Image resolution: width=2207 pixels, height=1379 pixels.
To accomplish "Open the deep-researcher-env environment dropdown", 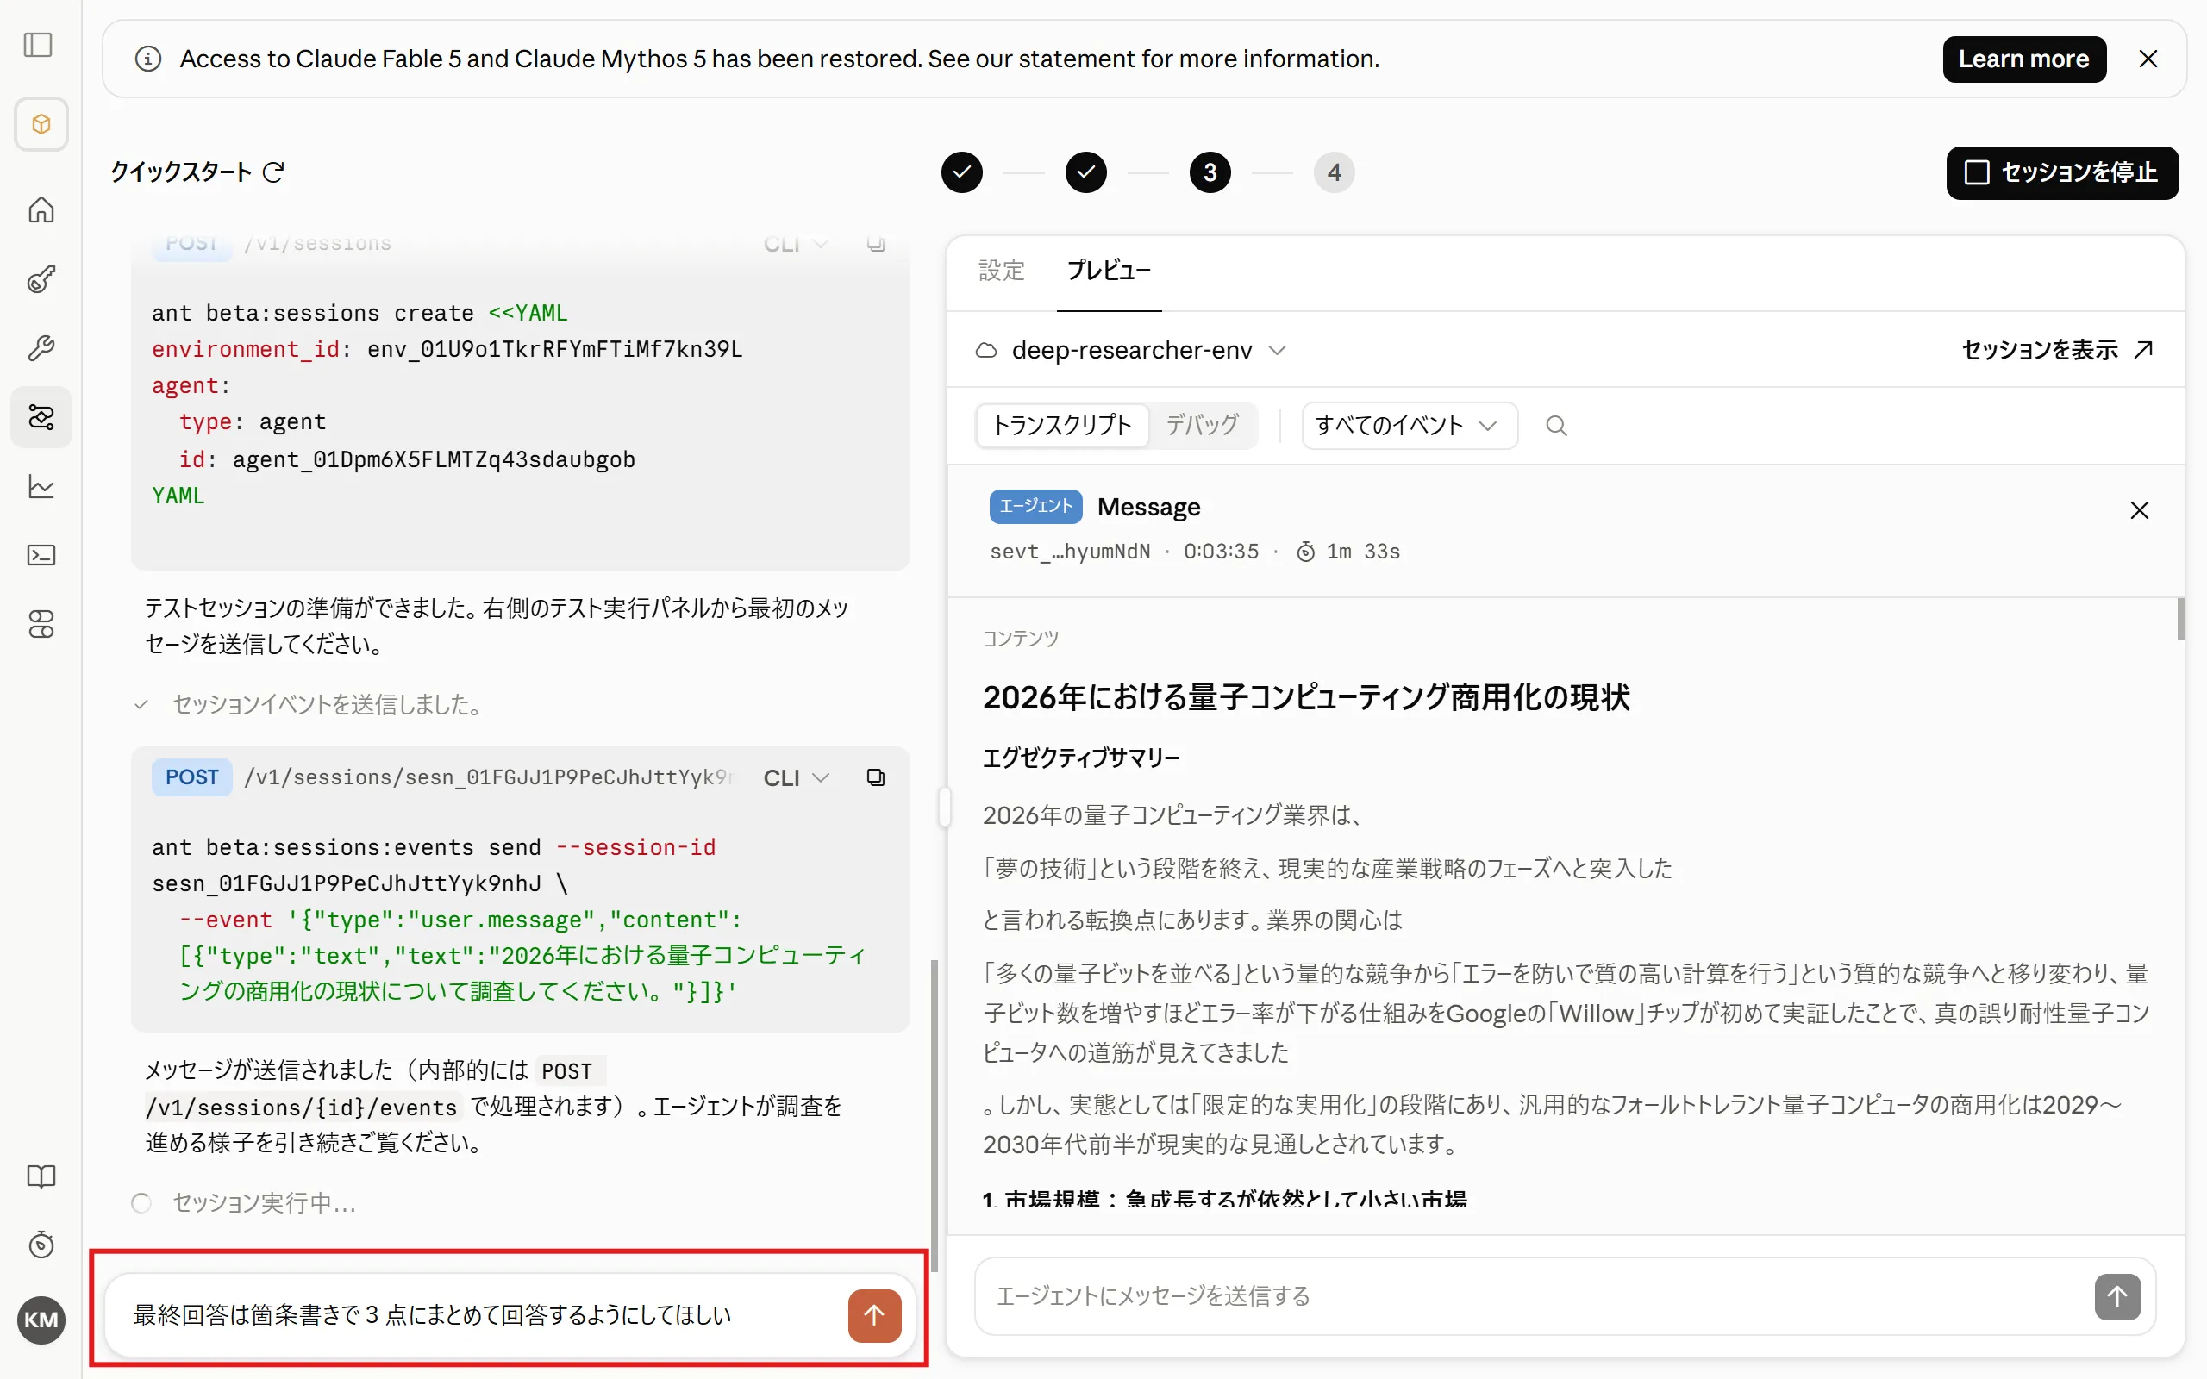I will 1131,350.
